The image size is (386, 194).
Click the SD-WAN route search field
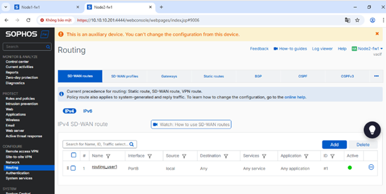point(97,144)
